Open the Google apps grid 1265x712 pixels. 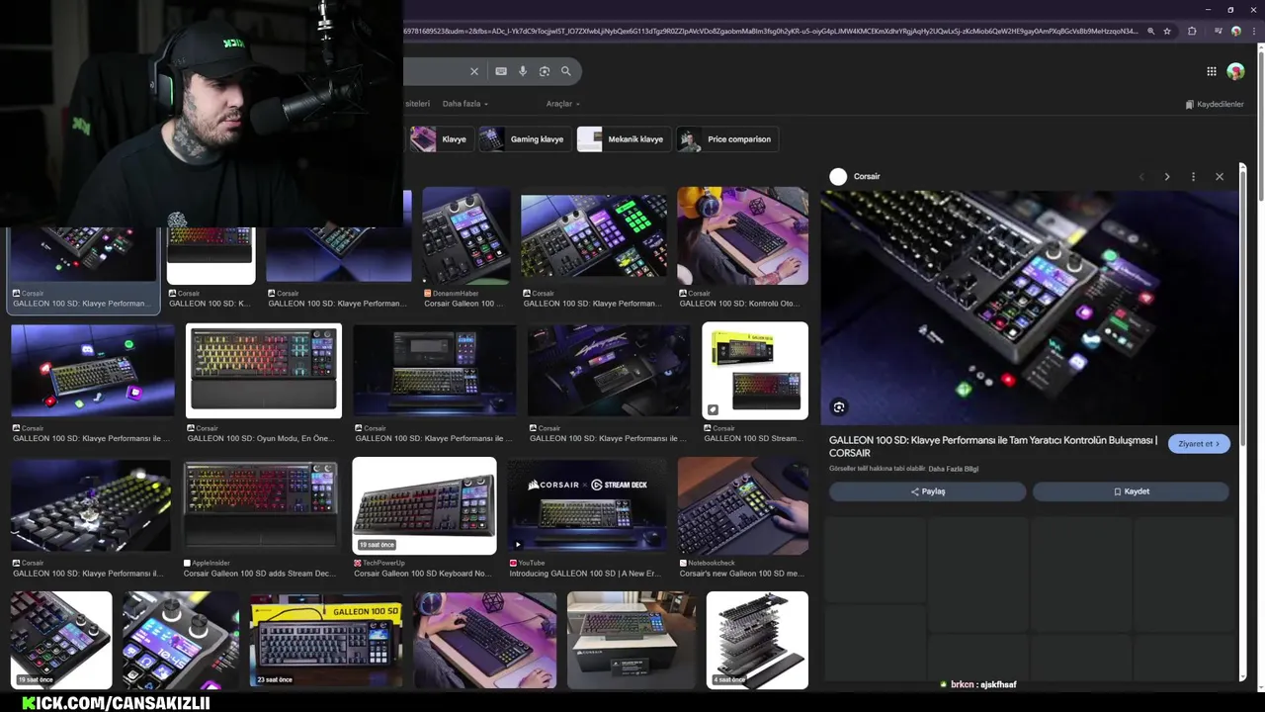click(1211, 71)
